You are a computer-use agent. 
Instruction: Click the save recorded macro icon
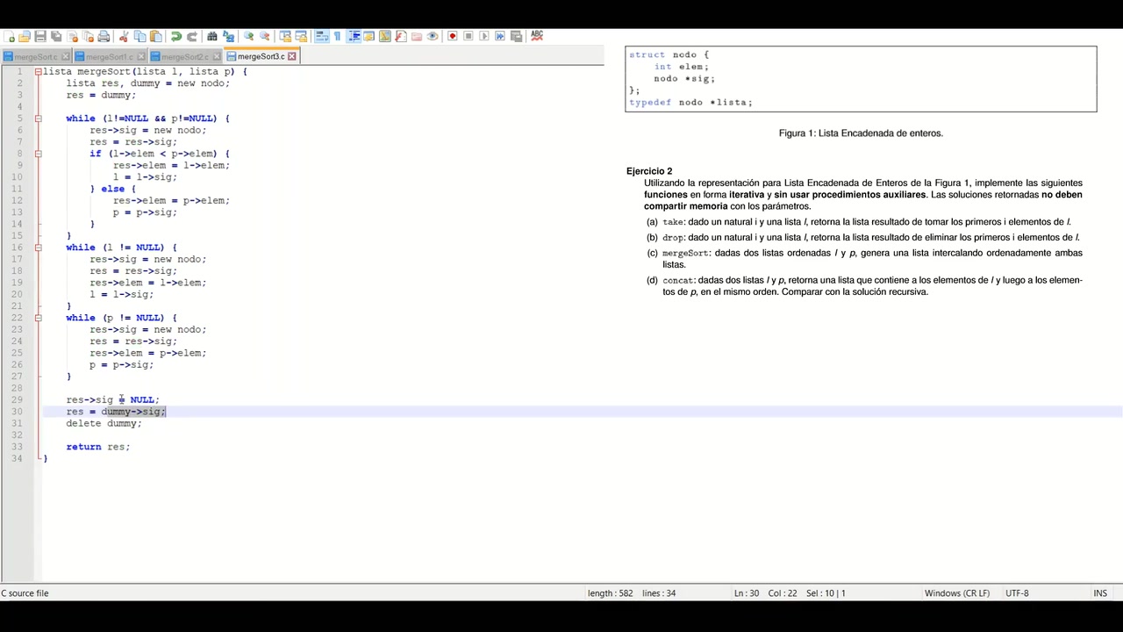[516, 36]
